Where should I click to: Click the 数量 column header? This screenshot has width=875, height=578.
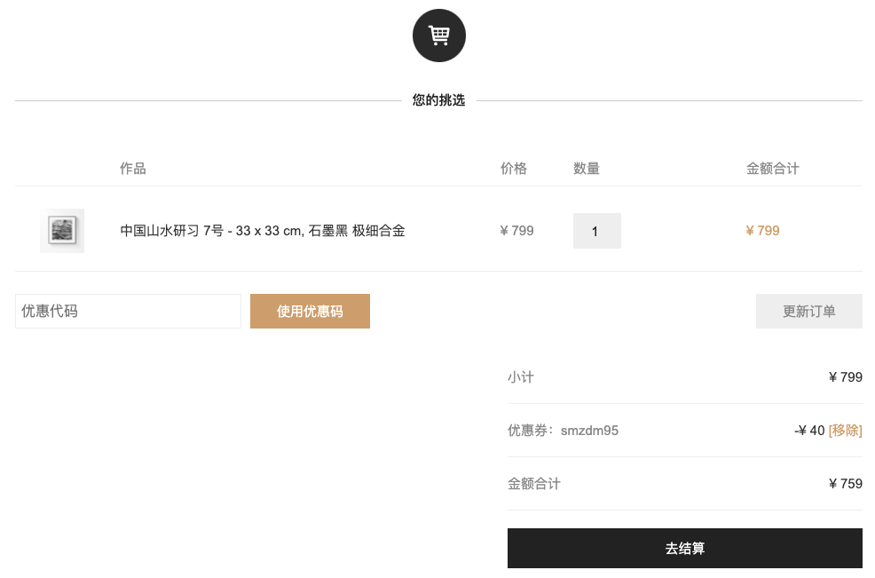tap(587, 168)
